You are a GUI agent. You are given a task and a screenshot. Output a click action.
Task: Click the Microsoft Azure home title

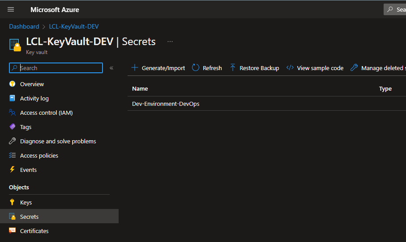[55, 10]
